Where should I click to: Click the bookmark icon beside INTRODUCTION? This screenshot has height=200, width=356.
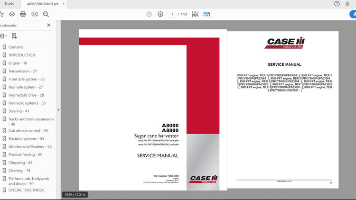click(4, 55)
